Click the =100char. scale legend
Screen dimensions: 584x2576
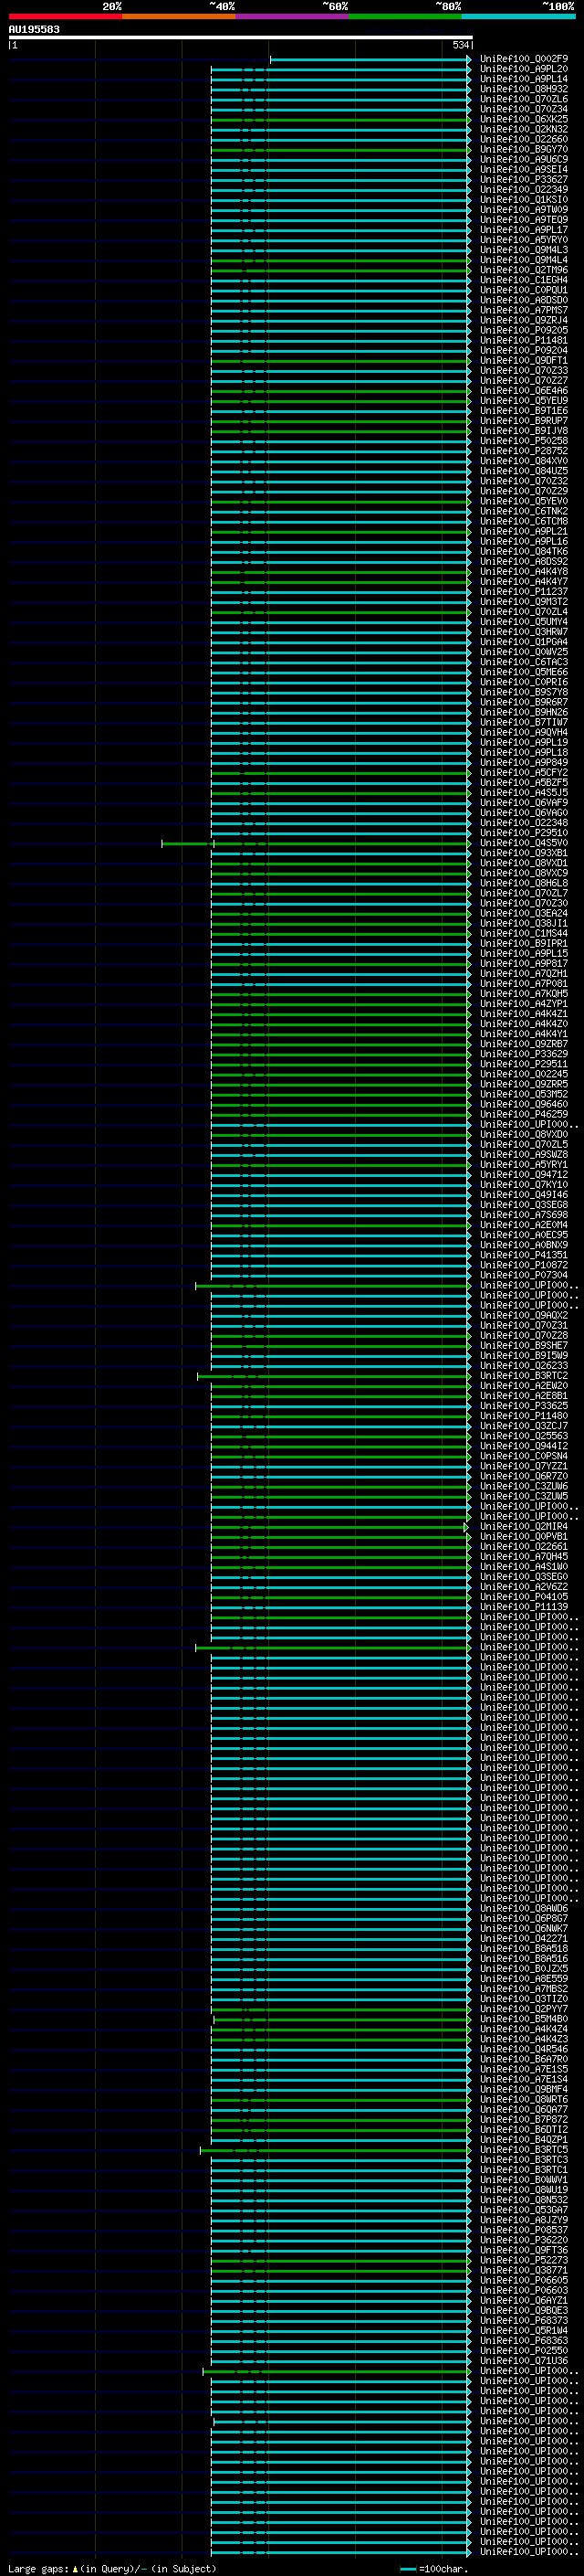coord(434,2569)
